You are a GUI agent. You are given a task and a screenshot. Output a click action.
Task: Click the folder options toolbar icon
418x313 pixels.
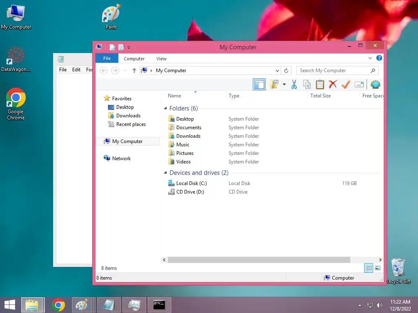[274, 84]
